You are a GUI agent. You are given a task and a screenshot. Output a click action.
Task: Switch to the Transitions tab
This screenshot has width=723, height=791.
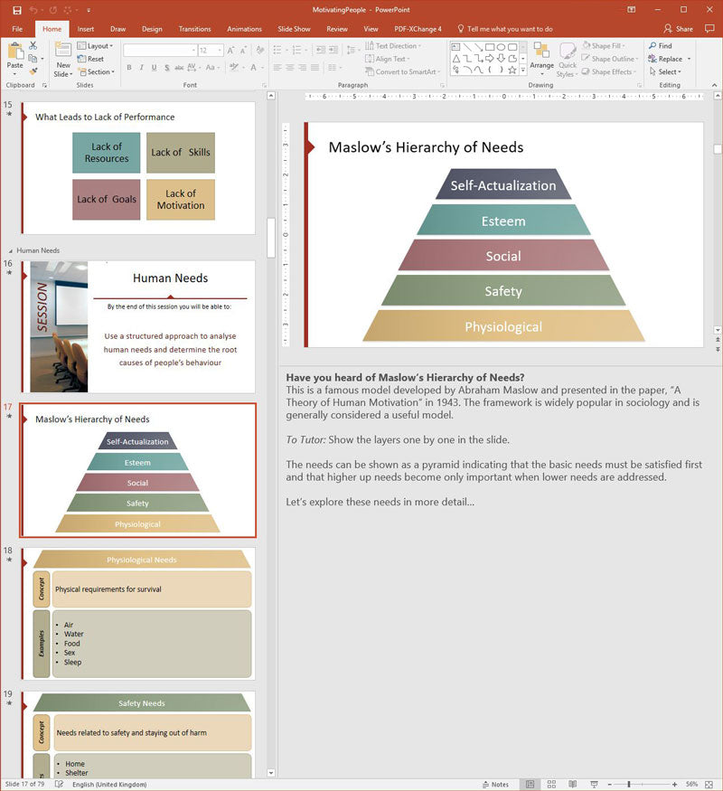tap(194, 29)
